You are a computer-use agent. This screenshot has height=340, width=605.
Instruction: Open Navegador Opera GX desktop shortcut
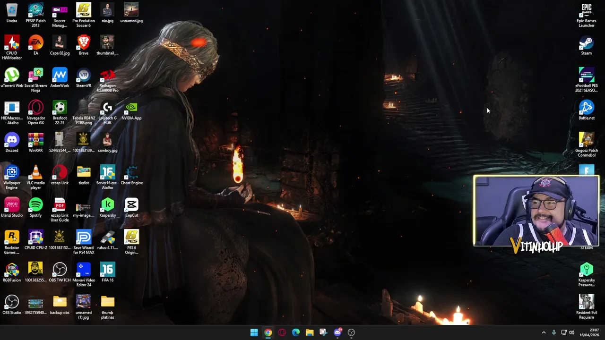(x=35, y=113)
